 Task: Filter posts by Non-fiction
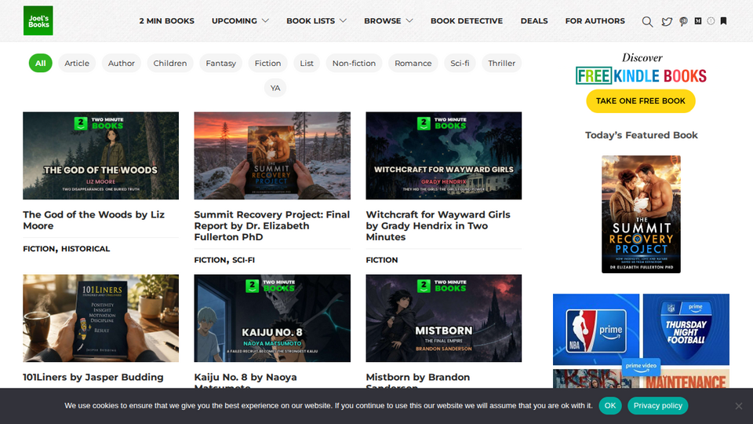click(354, 63)
